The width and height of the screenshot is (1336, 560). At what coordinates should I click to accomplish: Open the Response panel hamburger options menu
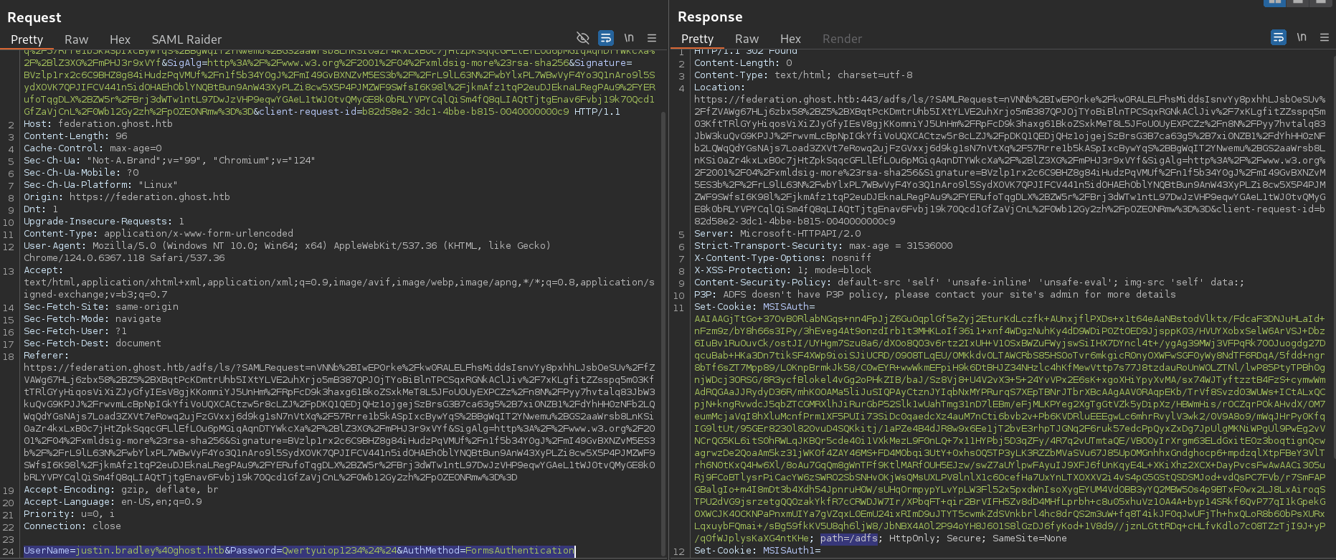1325,37
